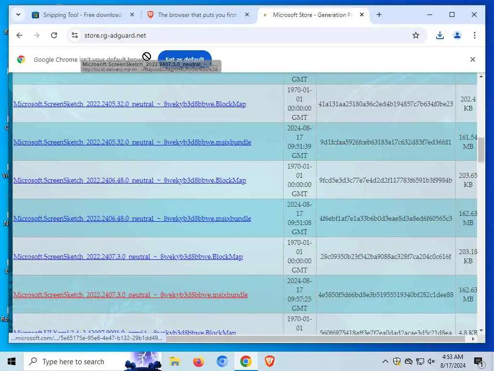The image size is (494, 371).
Task: Close the Microsoft Store tab
Action: click(x=362, y=14)
